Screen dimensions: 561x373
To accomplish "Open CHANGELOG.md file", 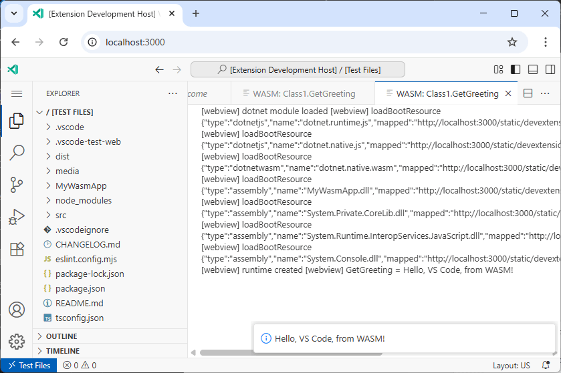I will 110,244.
